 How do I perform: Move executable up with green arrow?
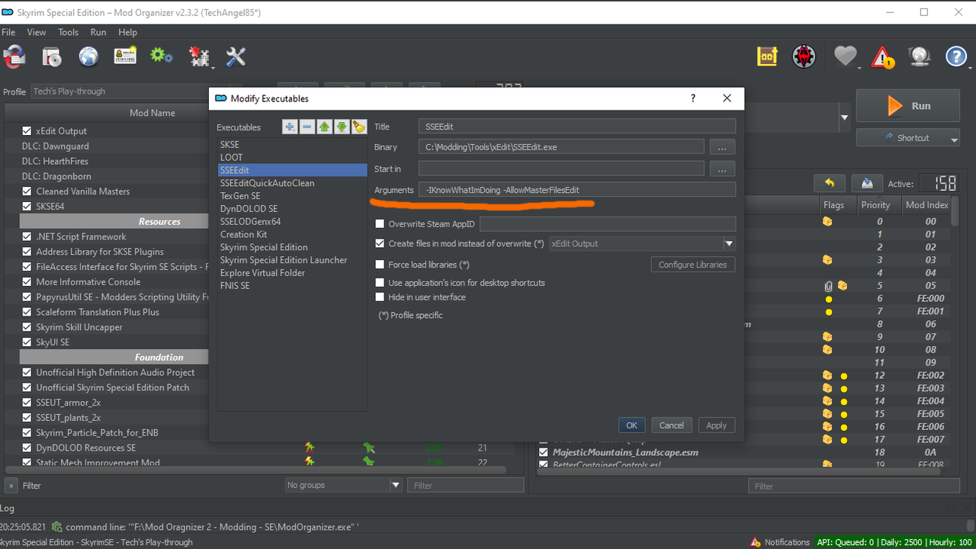click(x=325, y=127)
